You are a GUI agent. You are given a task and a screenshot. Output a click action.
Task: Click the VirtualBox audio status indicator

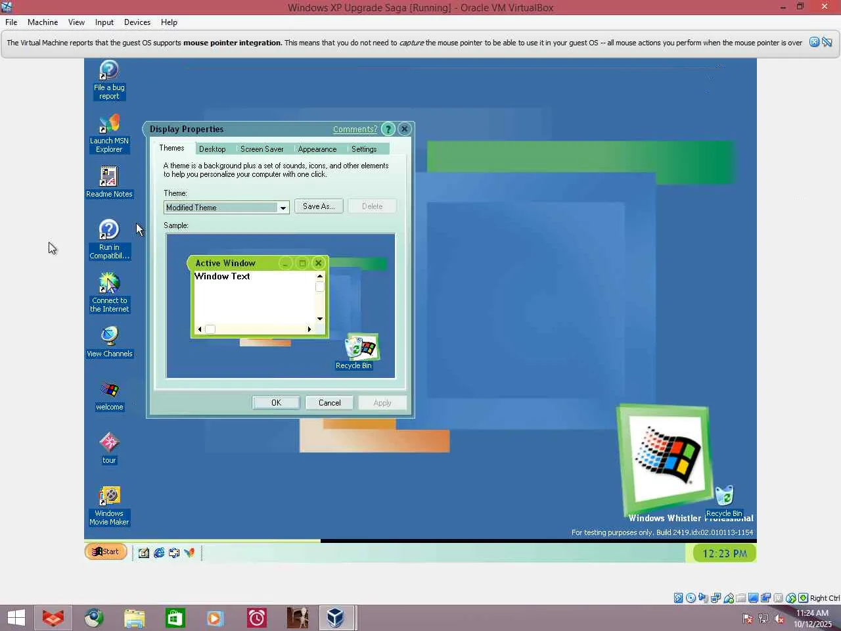[704, 598]
